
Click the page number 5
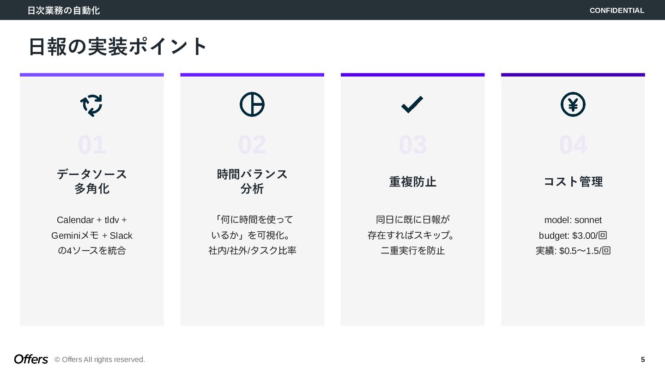coord(643,360)
